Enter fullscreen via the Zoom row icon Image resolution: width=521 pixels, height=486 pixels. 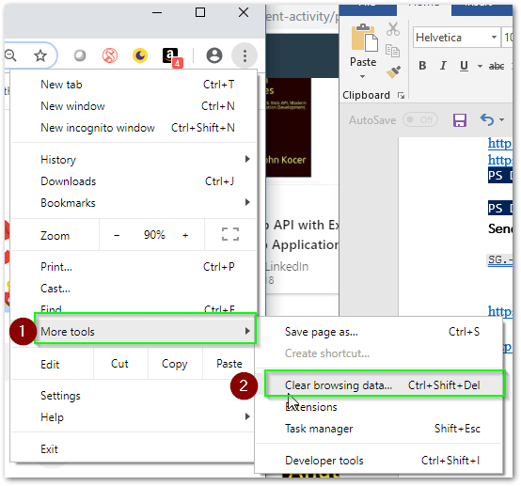tap(230, 234)
